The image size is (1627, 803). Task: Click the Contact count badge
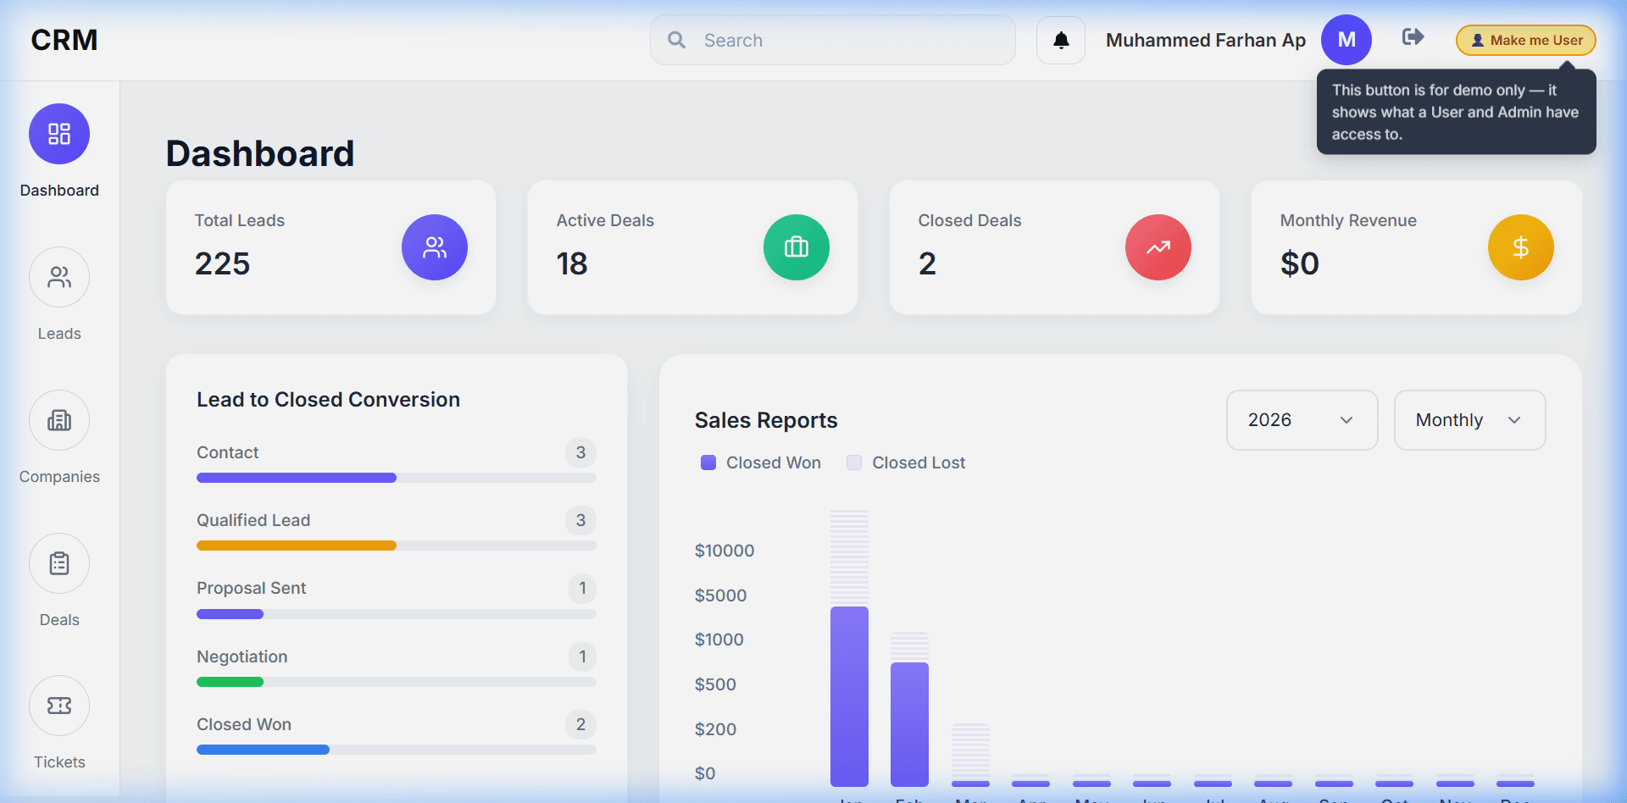tap(580, 452)
